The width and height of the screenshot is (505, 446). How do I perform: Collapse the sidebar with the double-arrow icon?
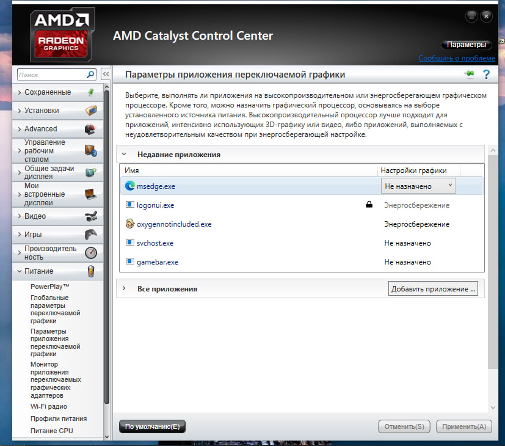pyautogui.click(x=106, y=75)
